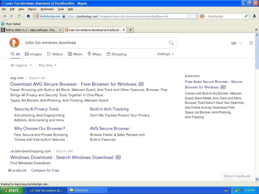This screenshot has width=259, height=194.
Task: Click the vertical scrollbar thumb
Action: point(257,53)
